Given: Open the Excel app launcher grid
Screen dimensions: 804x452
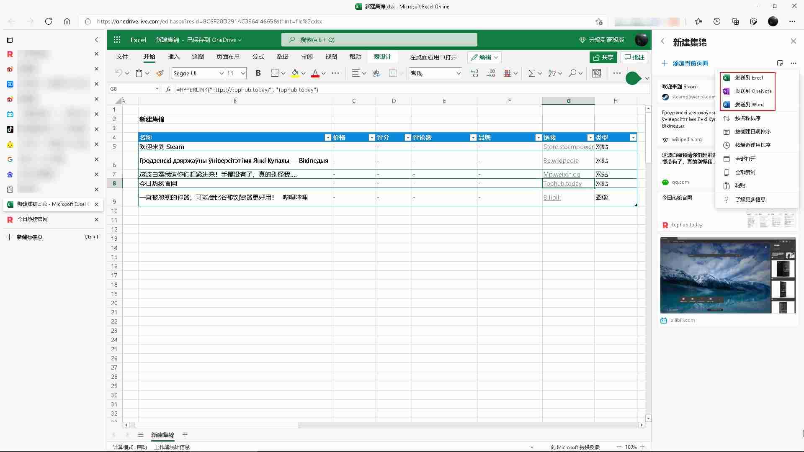Looking at the screenshot, I should point(117,40).
